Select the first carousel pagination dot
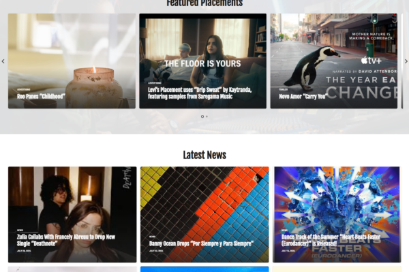The width and height of the screenshot is (409, 272). pos(202,116)
